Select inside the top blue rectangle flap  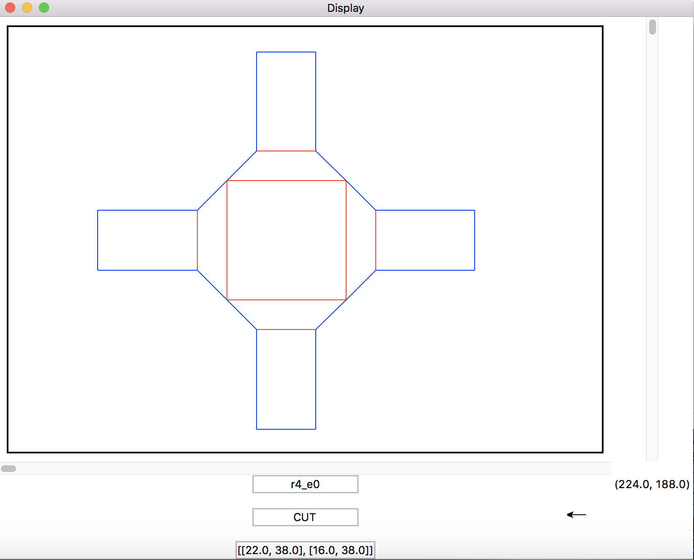point(286,102)
